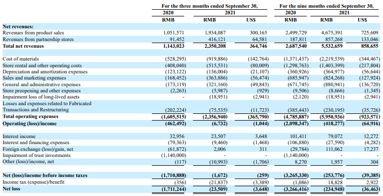Select the (1,711,244) net loss value
The image size is (383, 196).
click(x=173, y=189)
